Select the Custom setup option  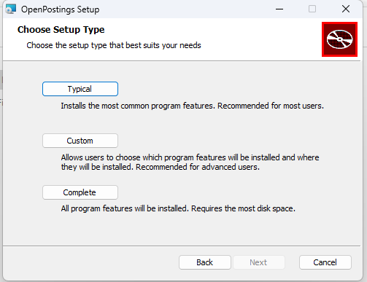[80, 141]
